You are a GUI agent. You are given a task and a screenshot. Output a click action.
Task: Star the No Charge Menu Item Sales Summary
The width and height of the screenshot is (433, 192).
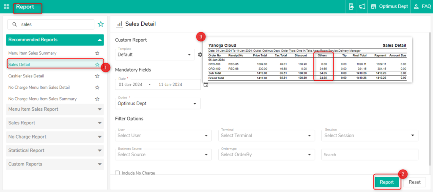[x=97, y=99]
